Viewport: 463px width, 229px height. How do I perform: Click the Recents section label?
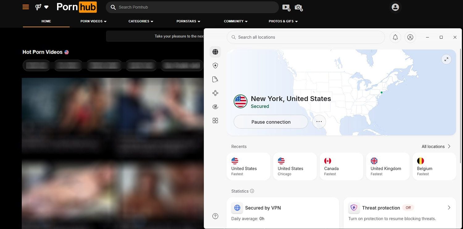click(239, 146)
